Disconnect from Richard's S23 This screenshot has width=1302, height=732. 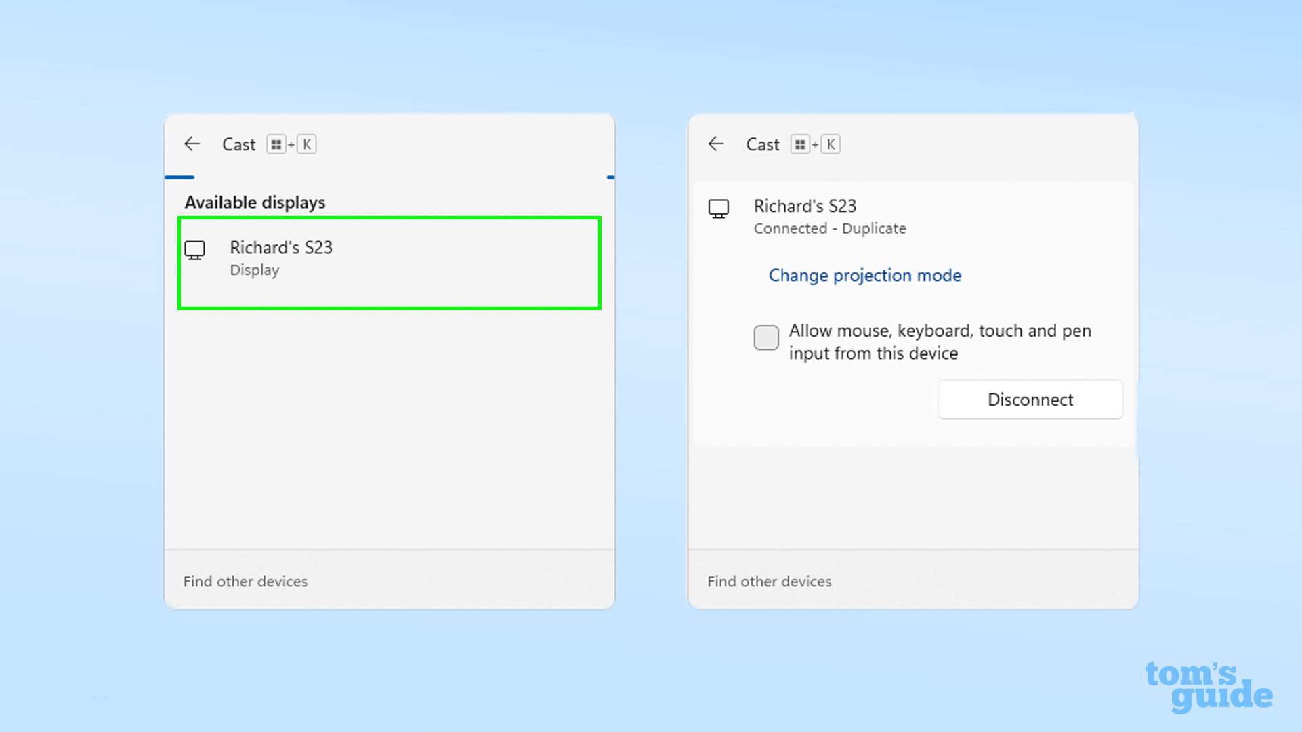coord(1030,400)
